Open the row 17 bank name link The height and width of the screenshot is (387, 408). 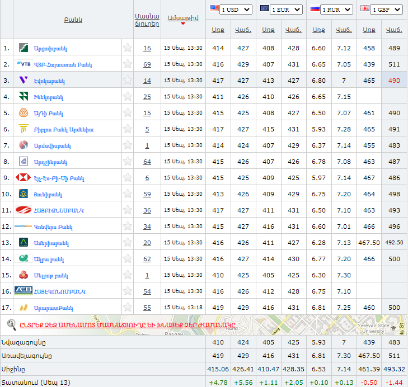click(x=54, y=308)
